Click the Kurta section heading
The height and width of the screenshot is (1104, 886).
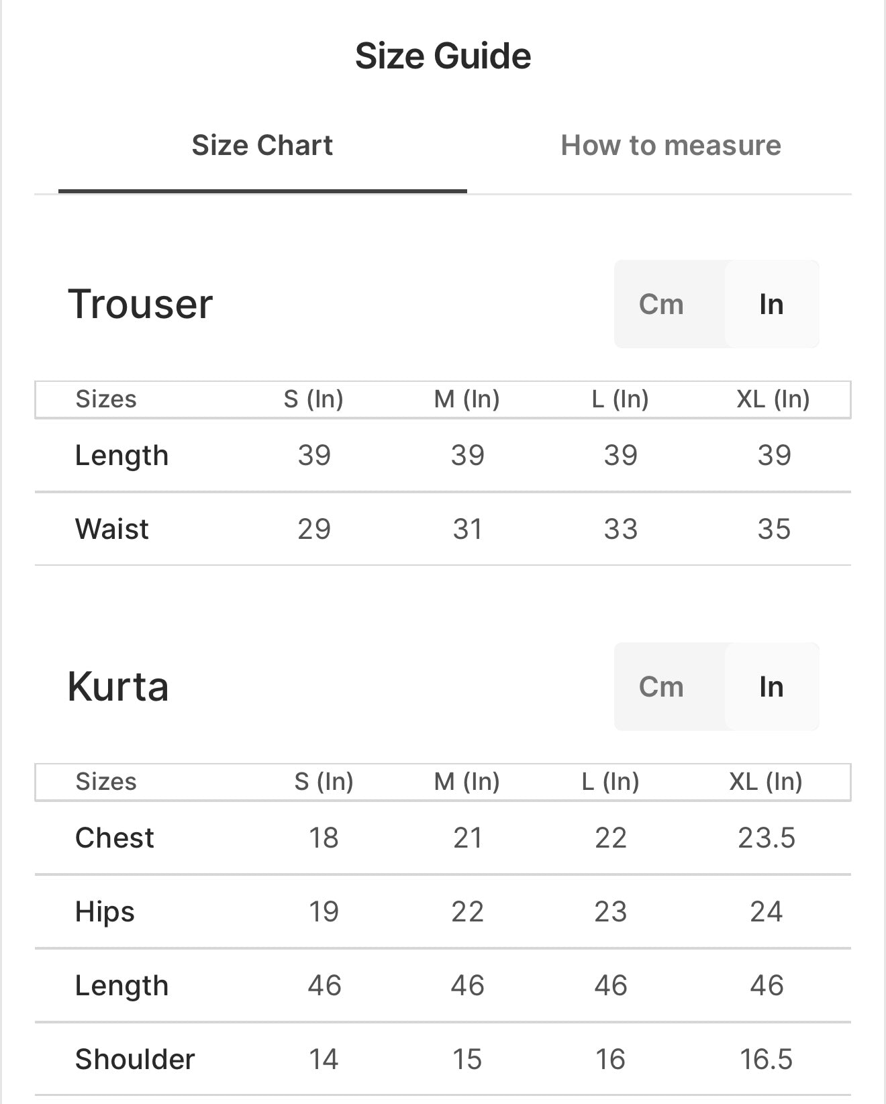pyautogui.click(x=118, y=687)
